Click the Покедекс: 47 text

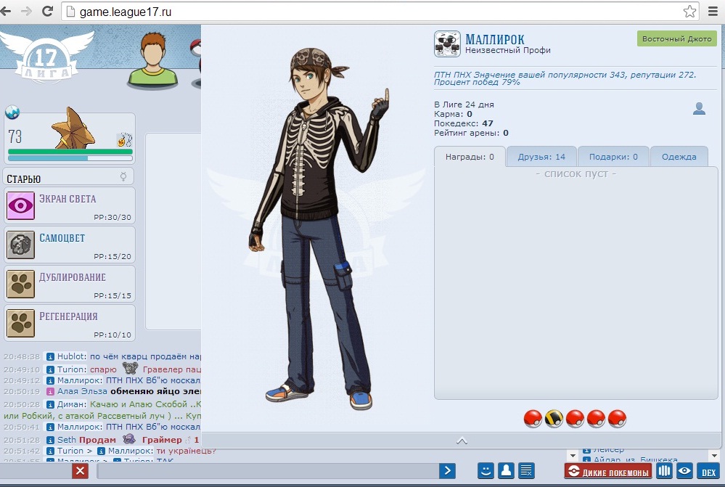[463, 123]
